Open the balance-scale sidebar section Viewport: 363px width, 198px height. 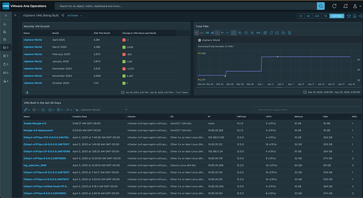pos(6,64)
